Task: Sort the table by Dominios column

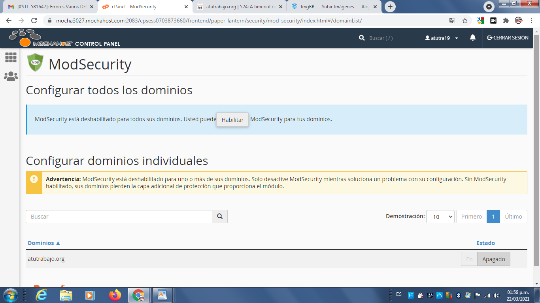Action: click(x=44, y=243)
